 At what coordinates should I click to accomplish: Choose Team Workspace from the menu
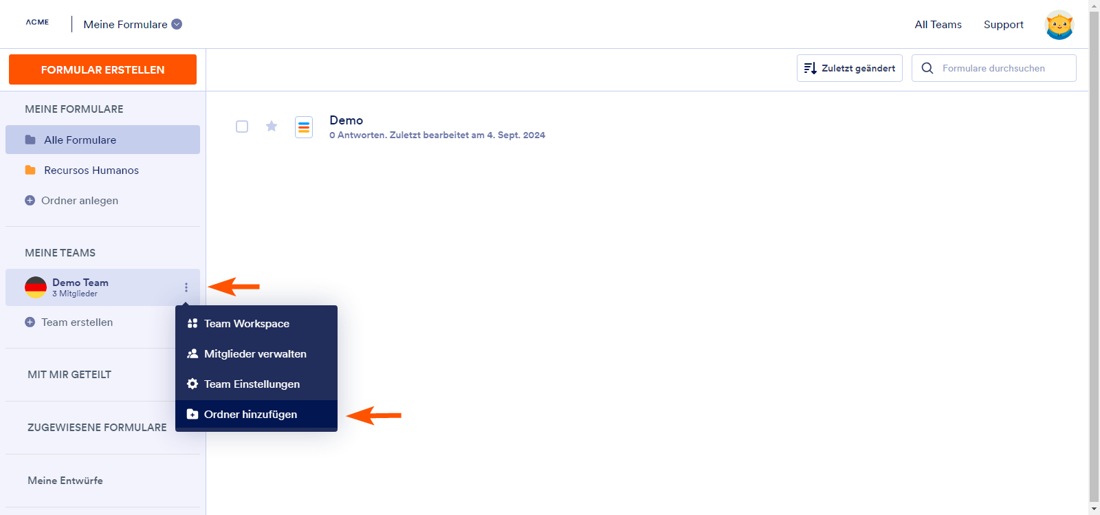(x=256, y=323)
